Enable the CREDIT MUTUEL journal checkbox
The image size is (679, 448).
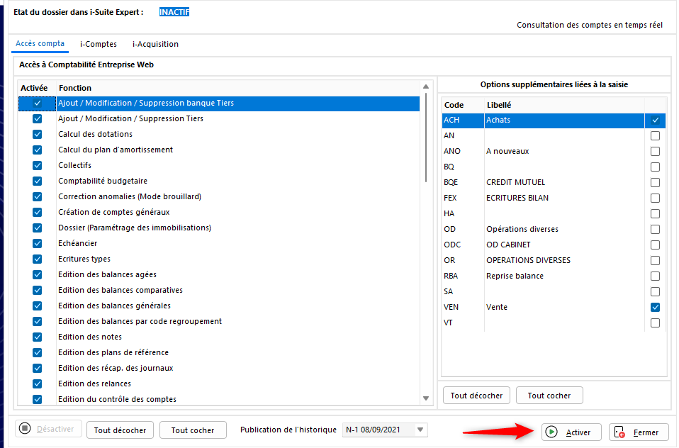[x=655, y=183]
